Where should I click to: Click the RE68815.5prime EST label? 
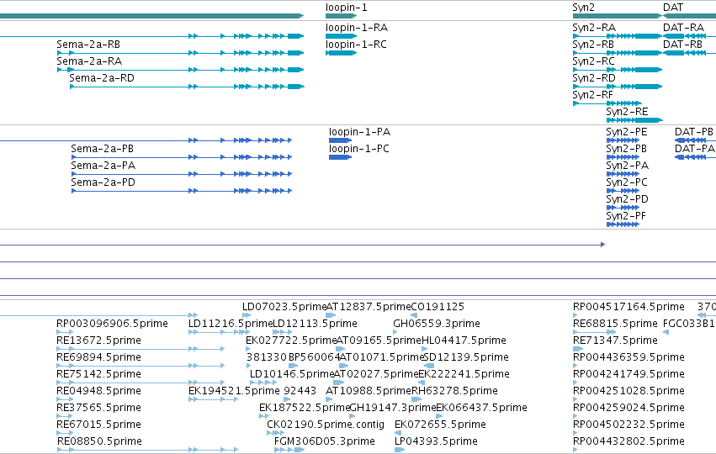(615, 324)
